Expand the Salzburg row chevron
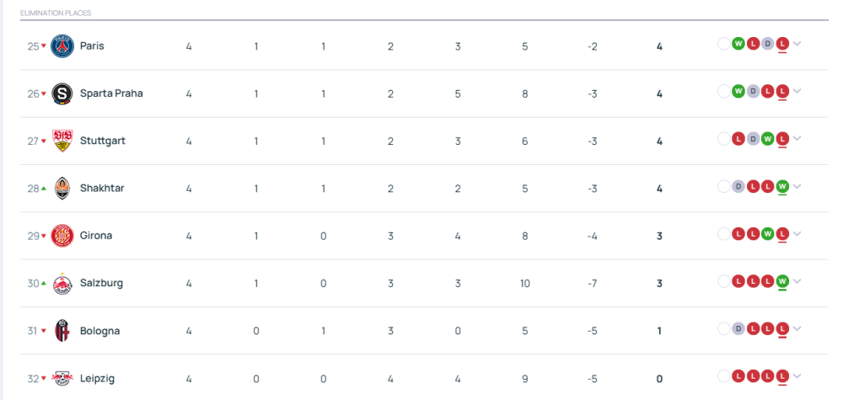 [x=797, y=280]
